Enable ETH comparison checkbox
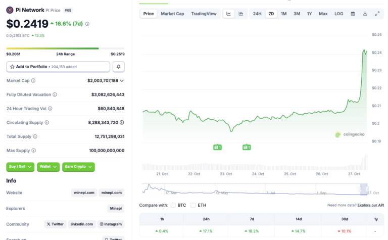388x240 pixels. click(x=193, y=205)
